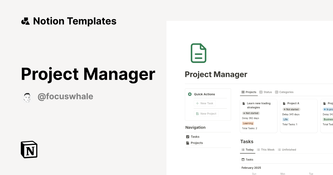Click the New Project button
This screenshot has height=175, width=333.
pyautogui.click(x=206, y=113)
